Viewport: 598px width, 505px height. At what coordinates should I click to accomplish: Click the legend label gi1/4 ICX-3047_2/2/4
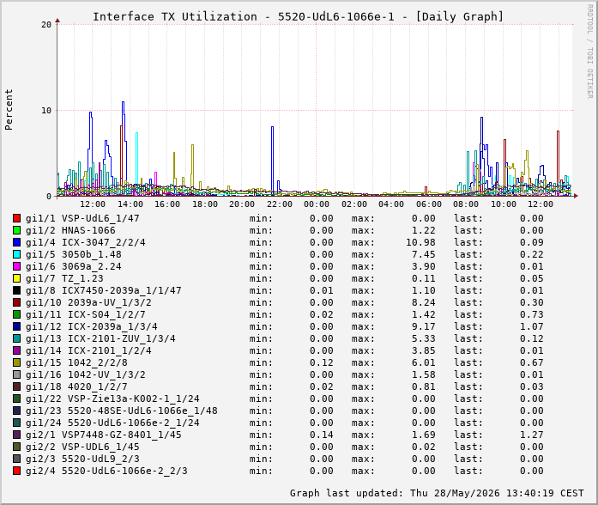[x=86, y=242]
